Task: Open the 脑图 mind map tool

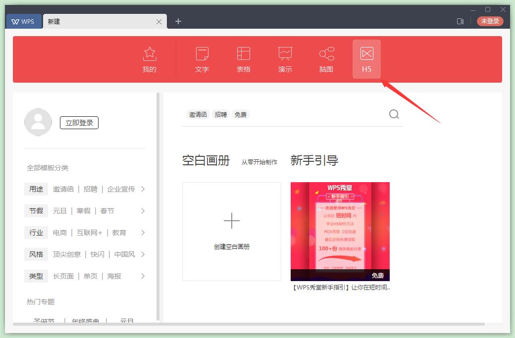Action: tap(326, 59)
